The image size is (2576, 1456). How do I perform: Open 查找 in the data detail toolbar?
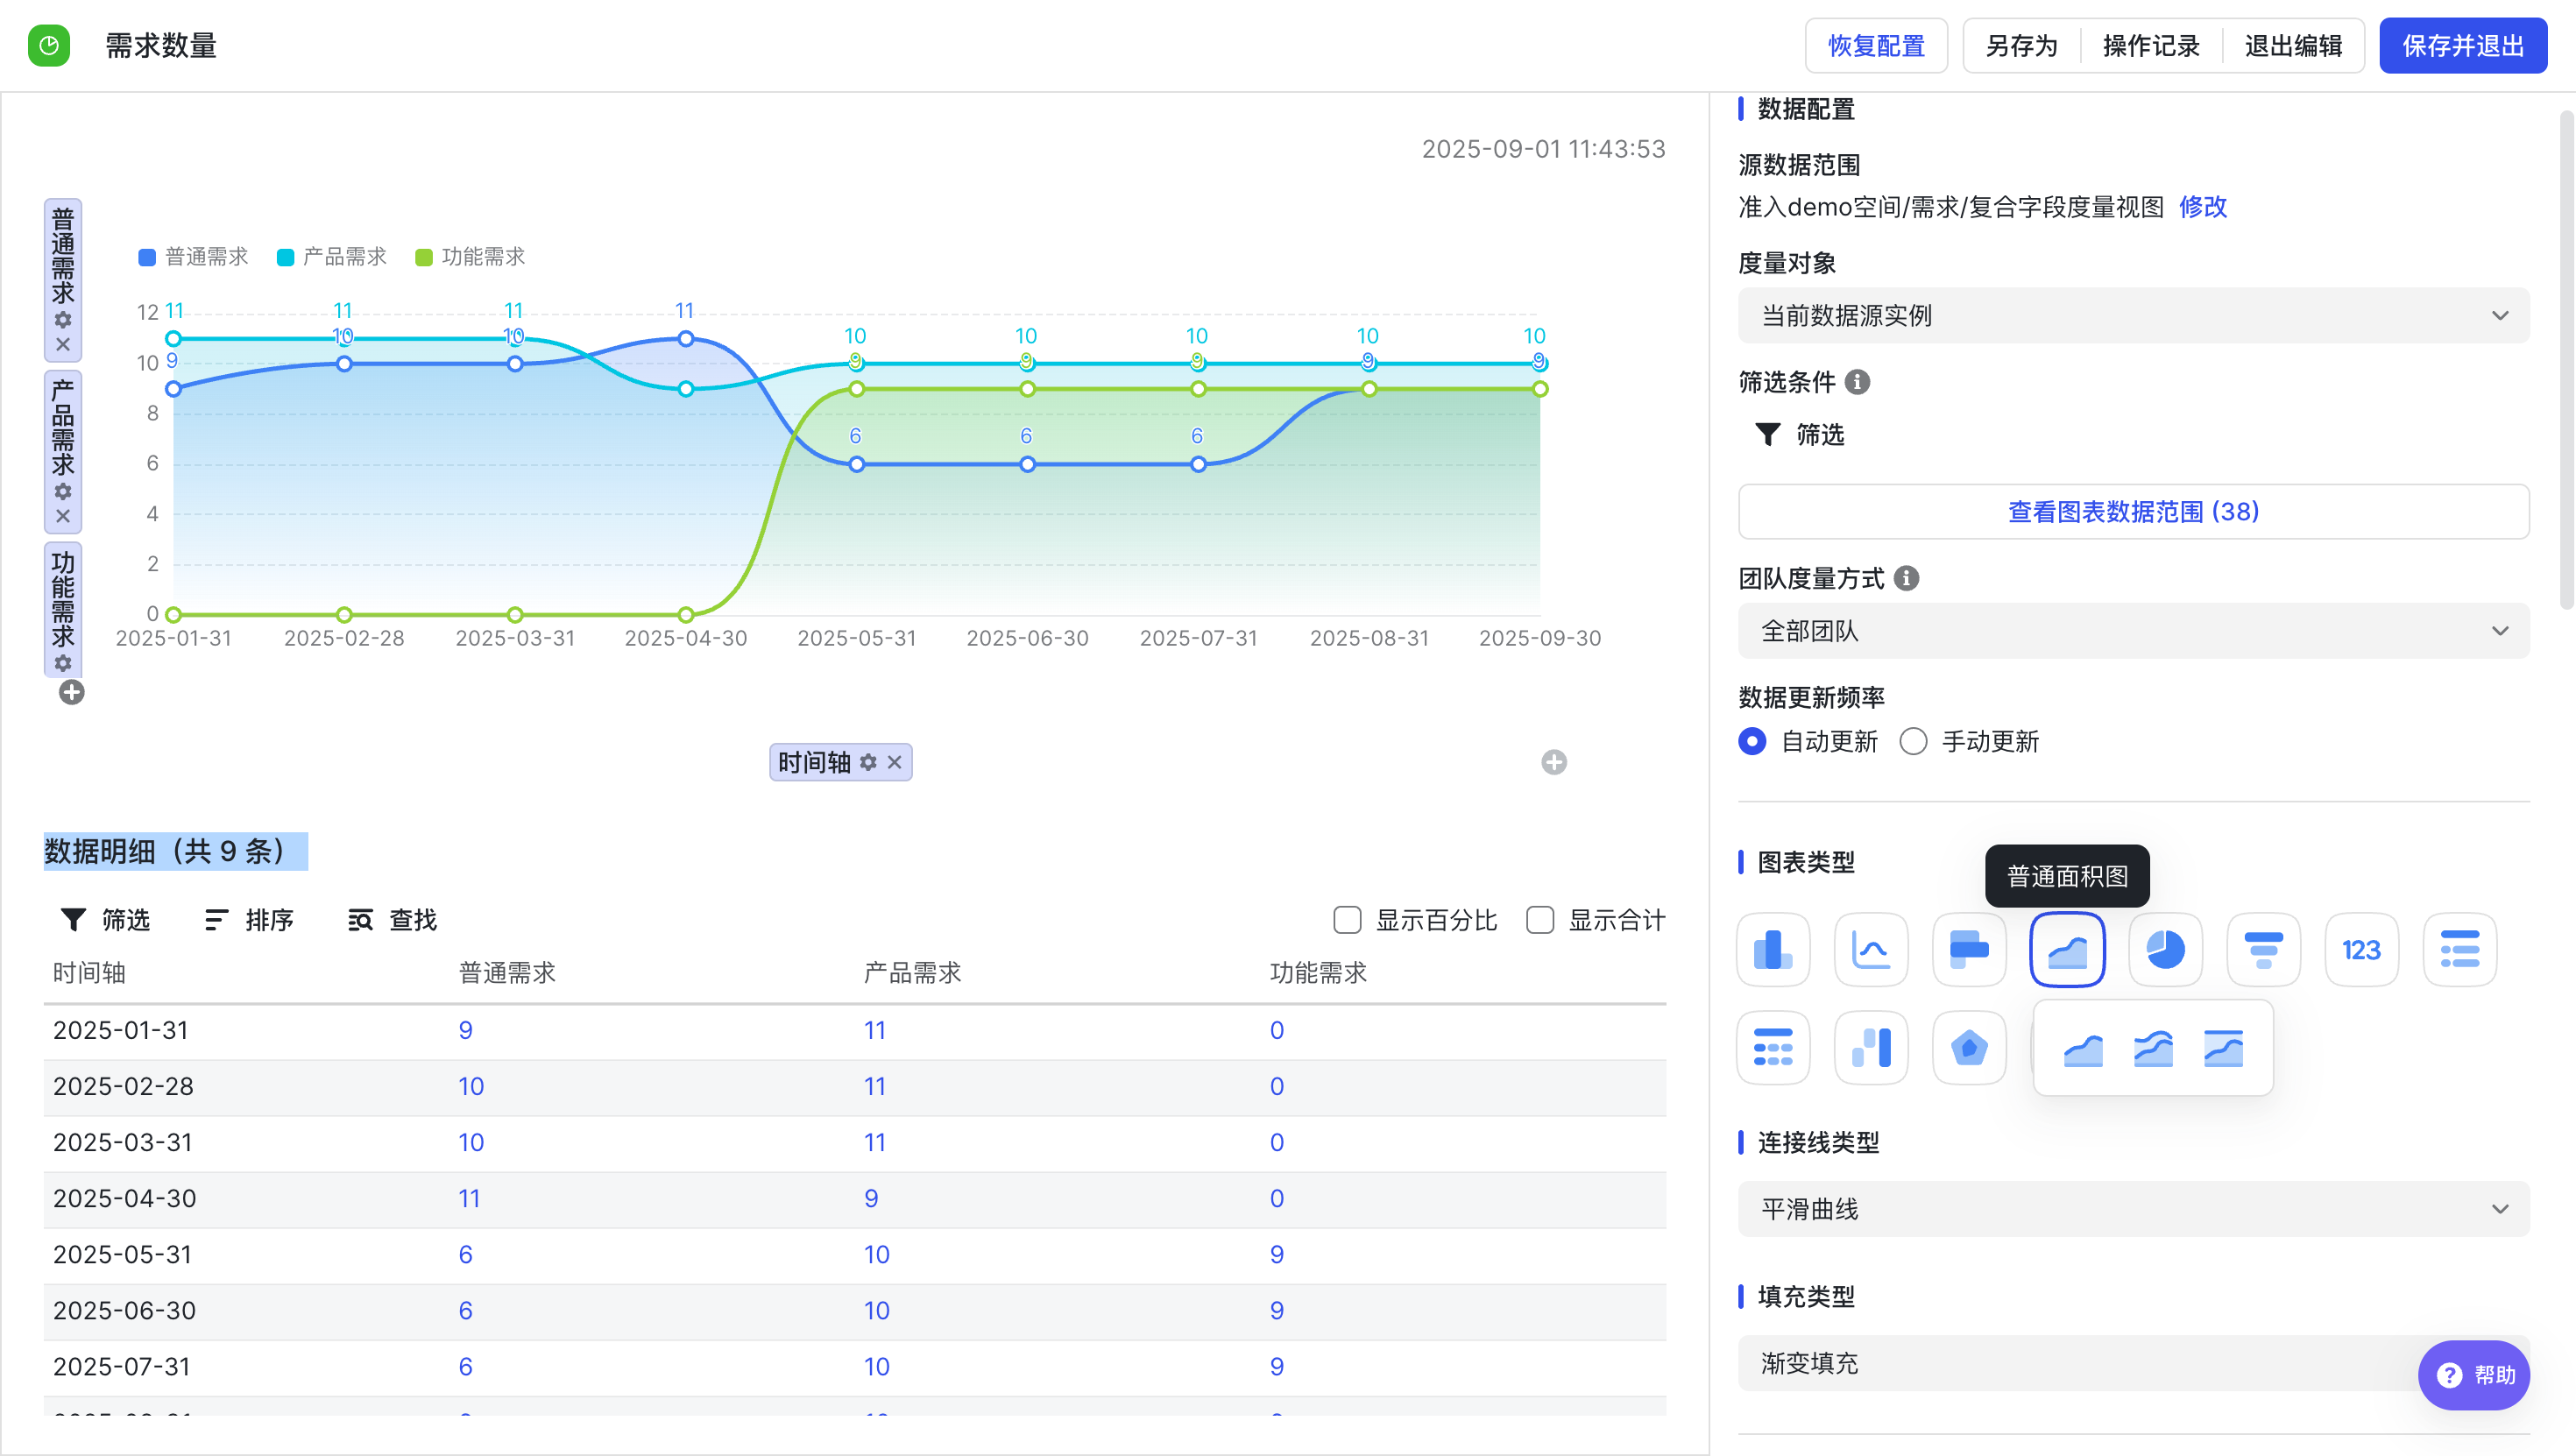click(392, 920)
